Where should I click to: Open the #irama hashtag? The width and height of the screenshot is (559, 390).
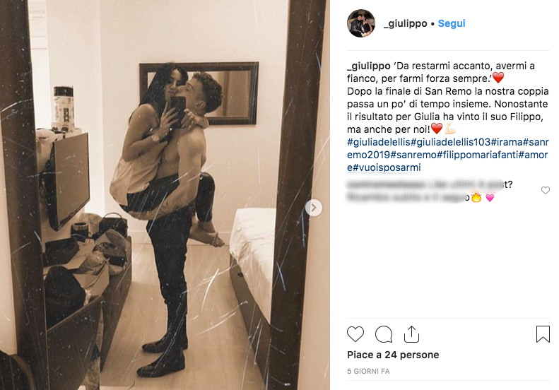click(x=507, y=142)
